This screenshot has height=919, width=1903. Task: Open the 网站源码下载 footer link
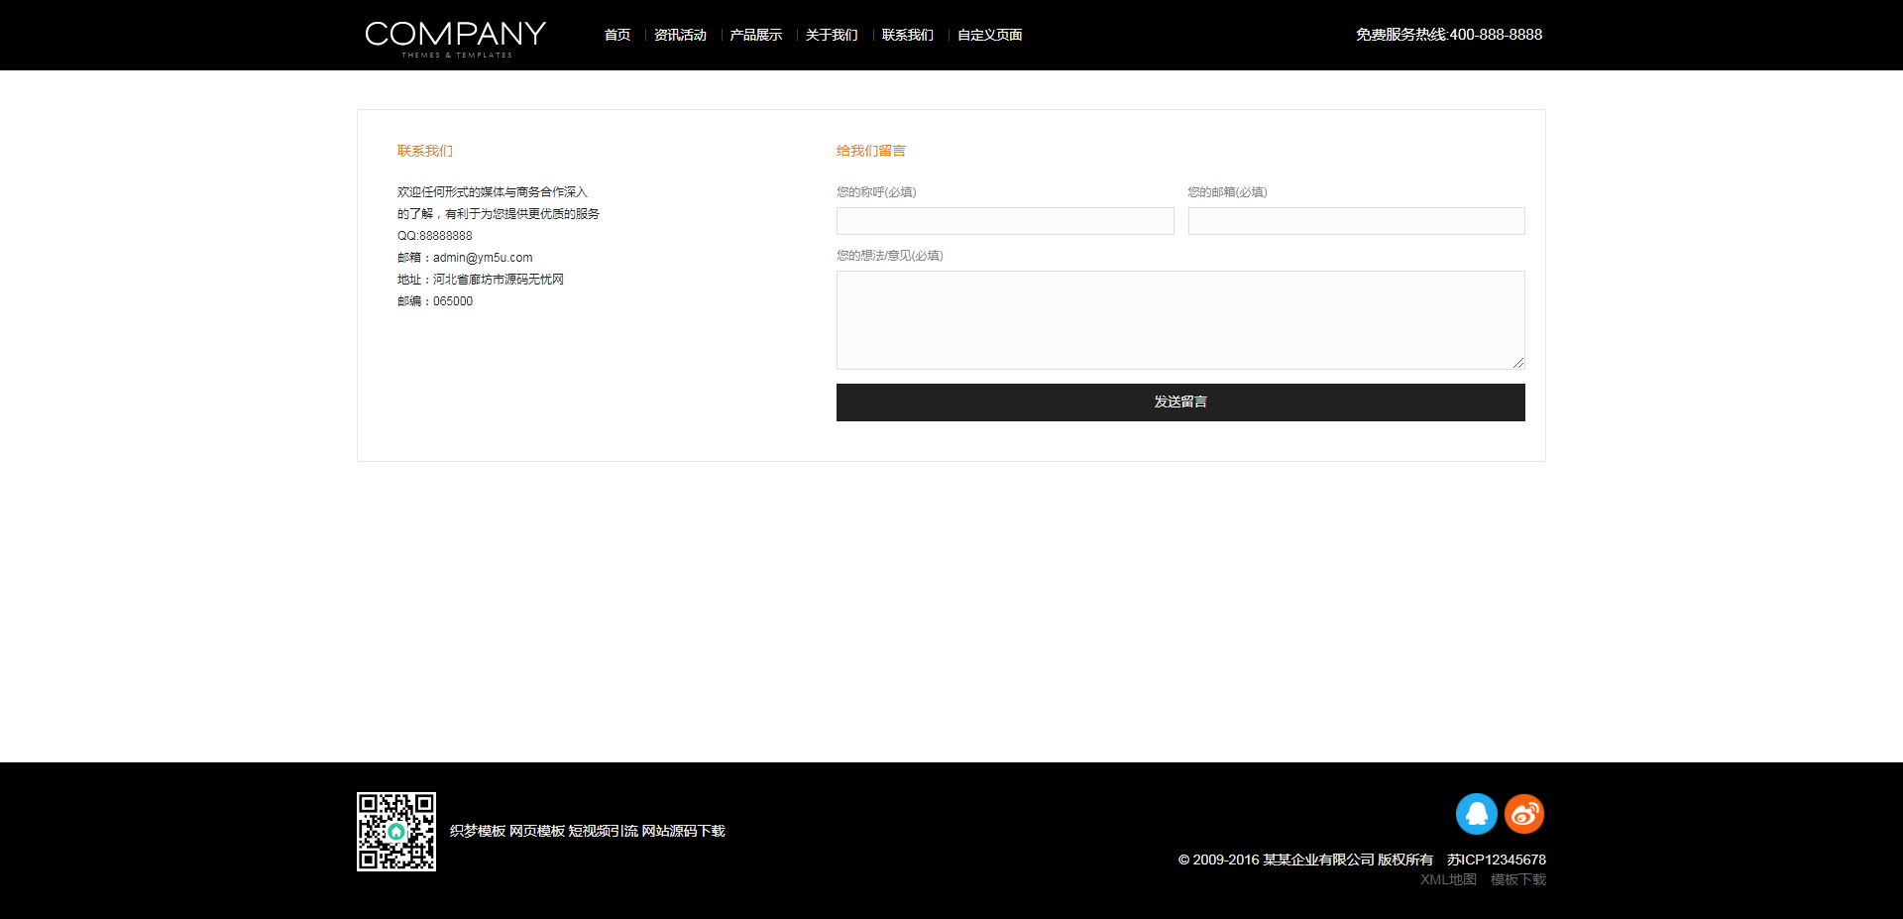[x=684, y=831]
